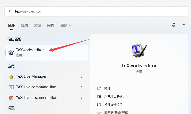
Task: Click the Chrome icon for TeX Live documentation
Action: click(11, 98)
